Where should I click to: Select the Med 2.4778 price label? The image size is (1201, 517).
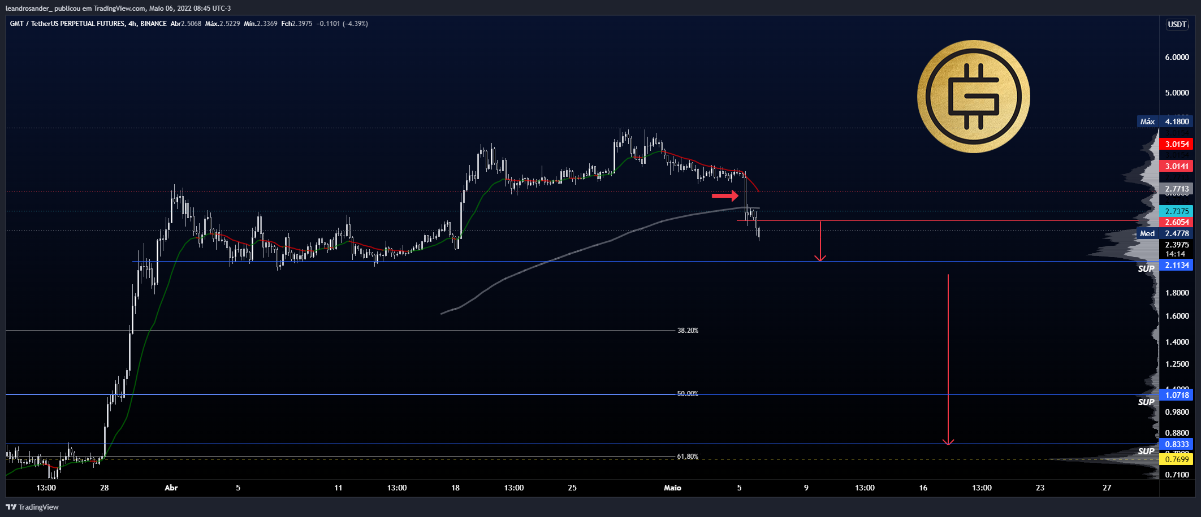(1165, 233)
